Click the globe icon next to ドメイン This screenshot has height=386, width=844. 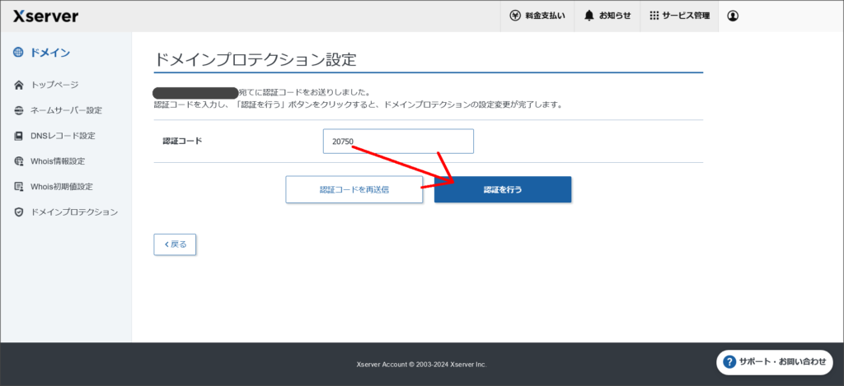19,53
